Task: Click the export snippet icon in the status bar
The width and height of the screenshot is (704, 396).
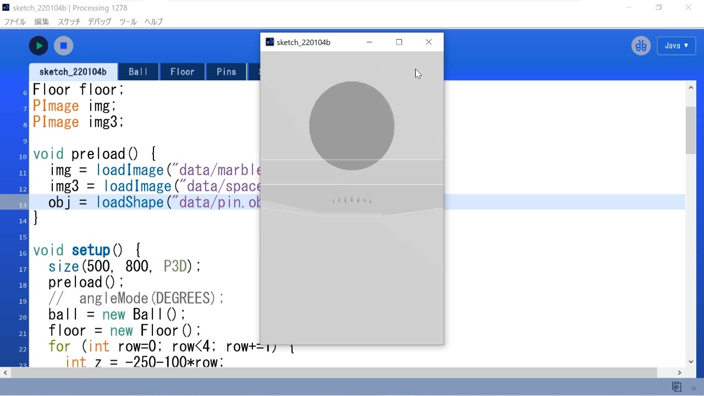Action: point(676,386)
